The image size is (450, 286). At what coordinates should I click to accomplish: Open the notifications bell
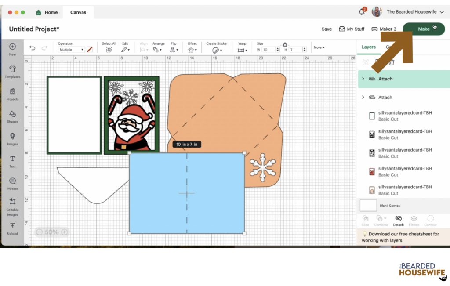[362, 12]
